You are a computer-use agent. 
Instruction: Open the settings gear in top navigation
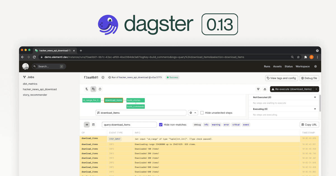(x=316, y=66)
